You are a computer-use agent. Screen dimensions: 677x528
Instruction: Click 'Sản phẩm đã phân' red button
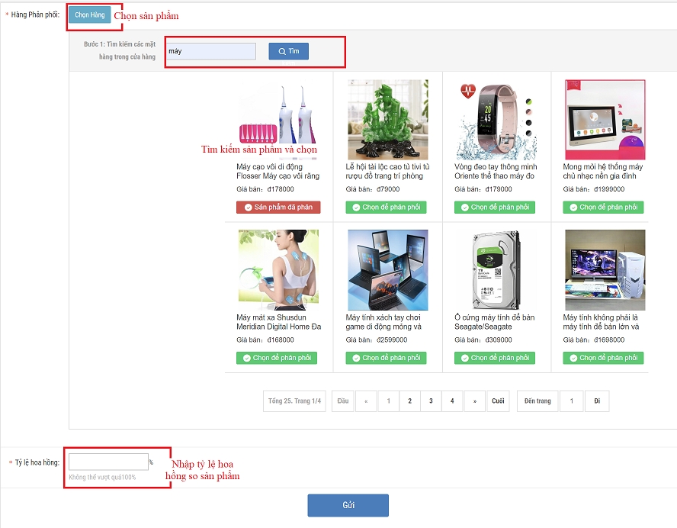point(278,208)
